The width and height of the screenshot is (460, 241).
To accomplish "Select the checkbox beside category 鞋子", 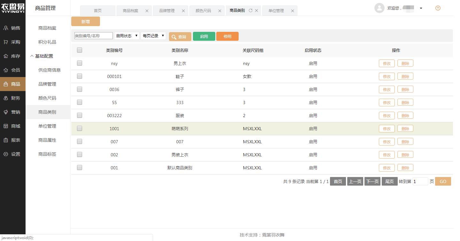I will coord(79,76).
